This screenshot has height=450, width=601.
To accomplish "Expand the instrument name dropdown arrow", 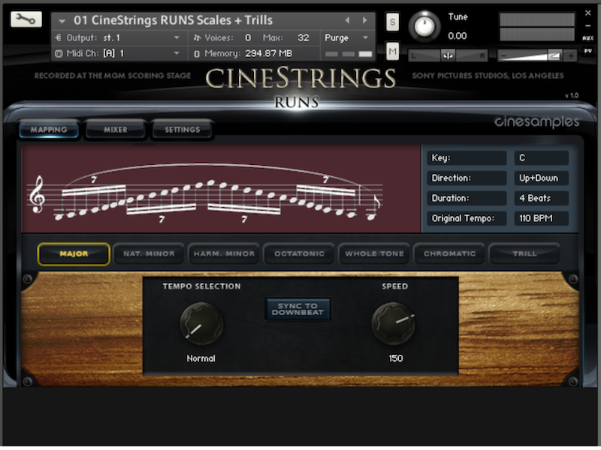I will [62, 21].
